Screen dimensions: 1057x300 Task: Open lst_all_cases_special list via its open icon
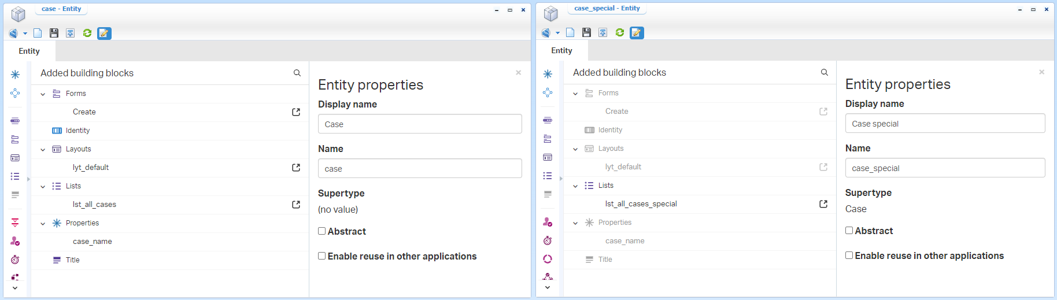(823, 204)
